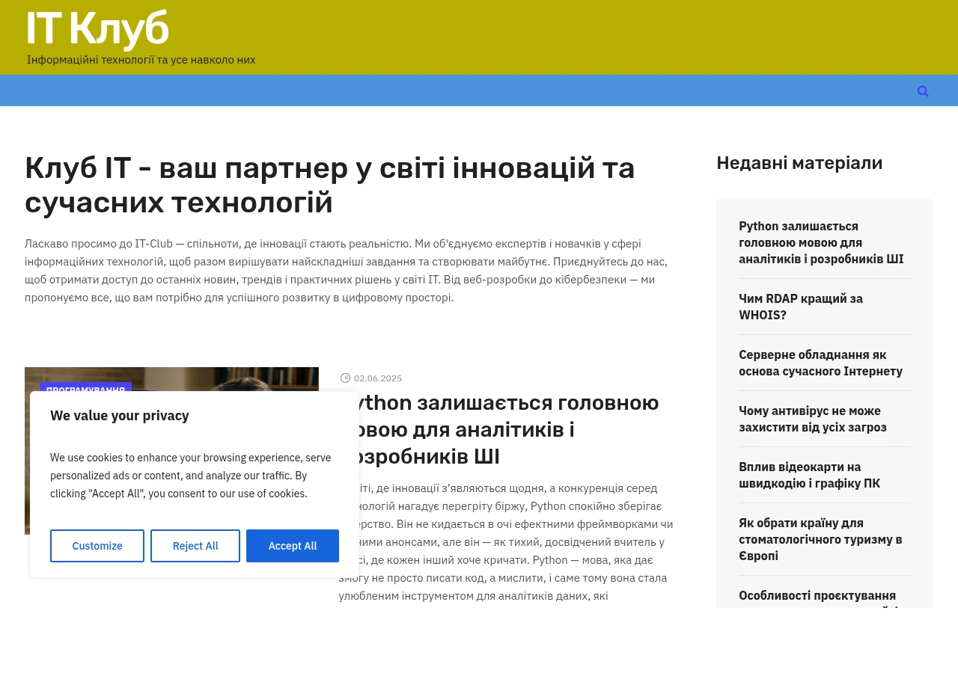Screen dimensions: 958x673
Task: Open 'Серверне обладнання як основа' link
Action: 820,363
